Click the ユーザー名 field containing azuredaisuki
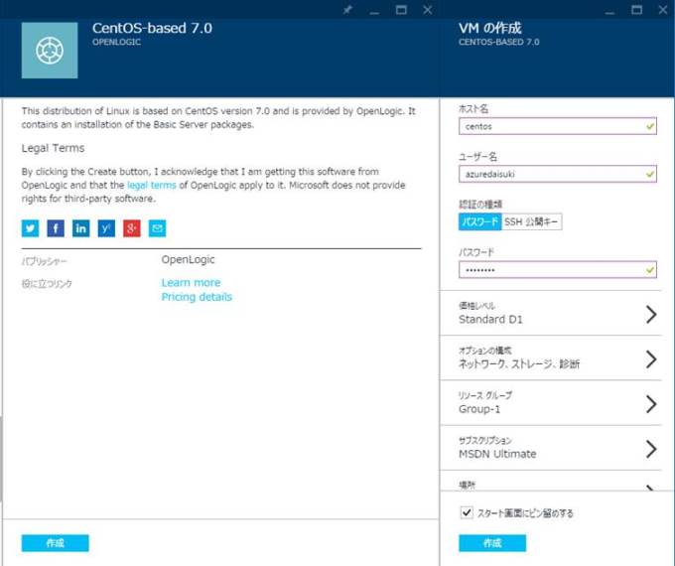This screenshot has width=675, height=566. tap(558, 174)
